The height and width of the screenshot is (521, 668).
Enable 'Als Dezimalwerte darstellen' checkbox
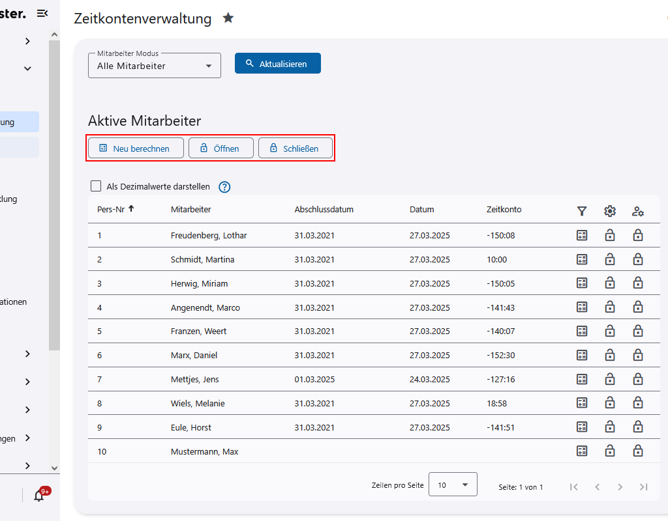pyautogui.click(x=96, y=186)
